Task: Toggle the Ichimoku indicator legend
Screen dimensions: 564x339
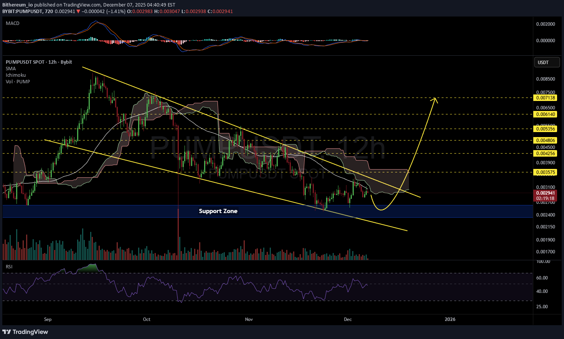Action: pyautogui.click(x=16, y=75)
